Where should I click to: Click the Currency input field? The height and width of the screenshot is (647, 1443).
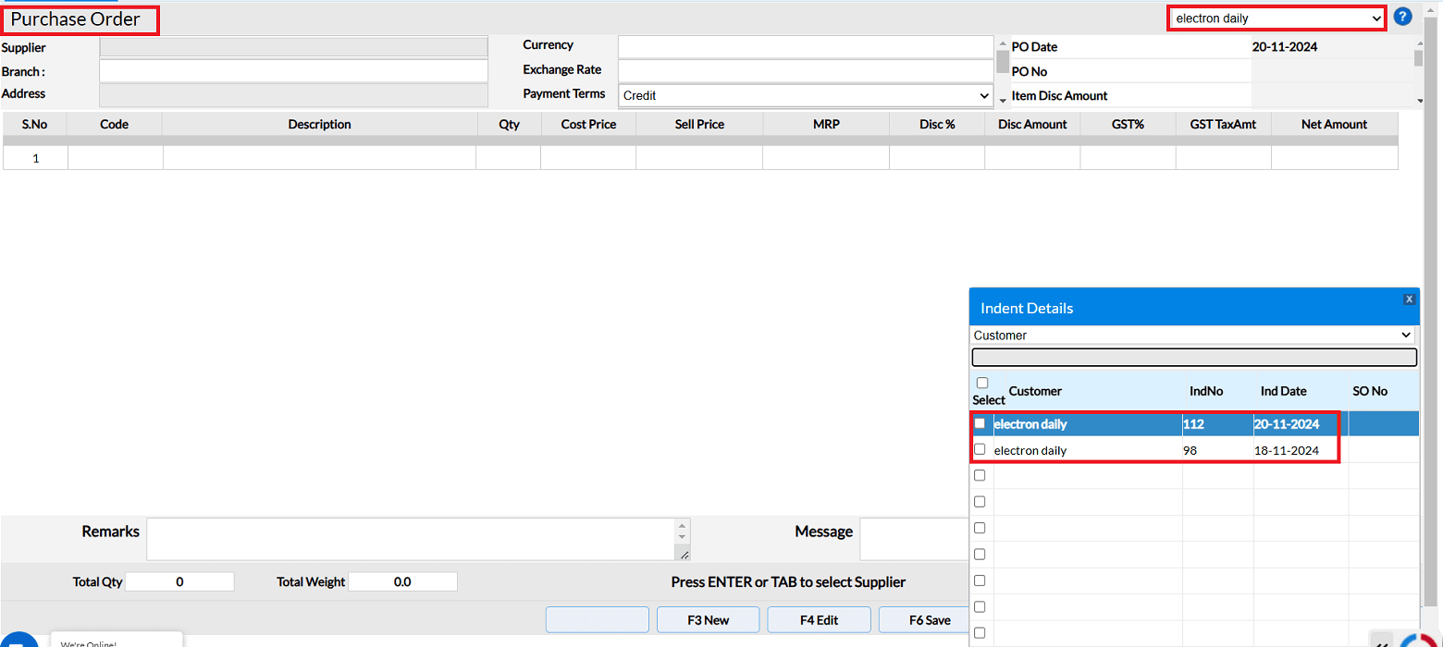coord(805,46)
